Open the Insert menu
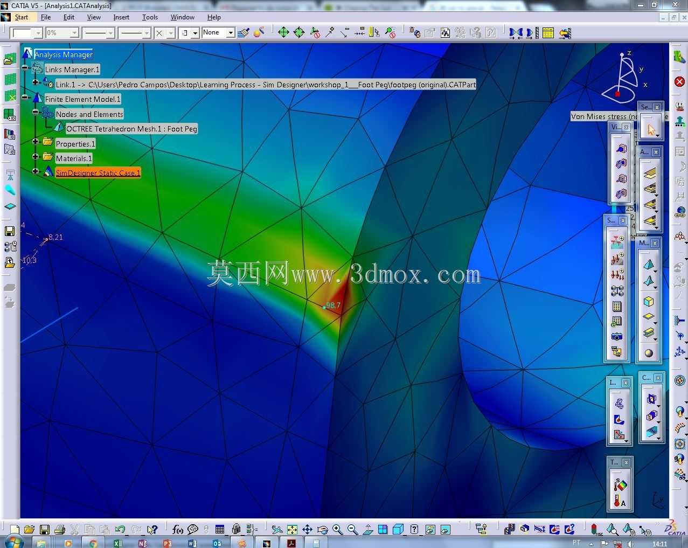Screen dimensions: 688x548 pyautogui.click(x=121, y=17)
